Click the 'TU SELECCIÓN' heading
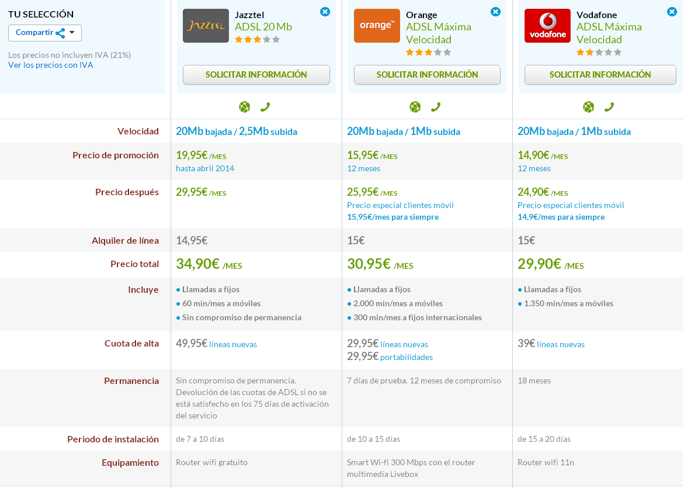The width and height of the screenshot is (684, 488). coord(41,15)
